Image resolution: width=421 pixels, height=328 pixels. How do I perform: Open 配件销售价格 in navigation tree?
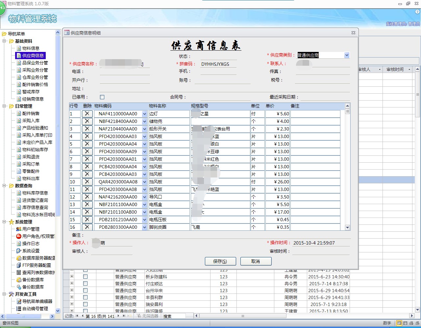click(x=35, y=84)
